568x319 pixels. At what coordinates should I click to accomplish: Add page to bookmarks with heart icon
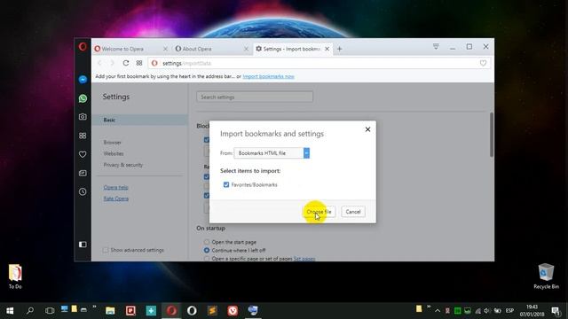[483, 63]
